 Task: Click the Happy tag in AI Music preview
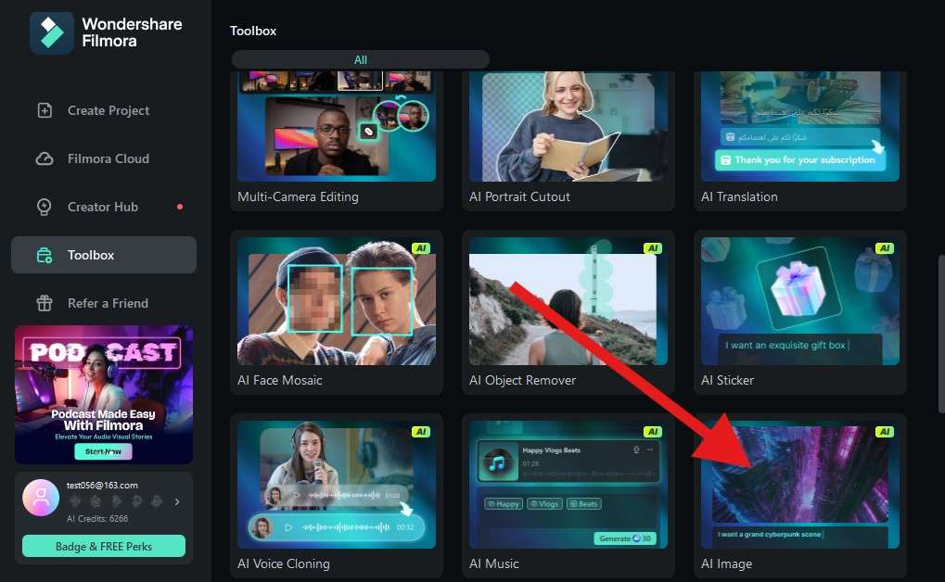click(x=504, y=503)
